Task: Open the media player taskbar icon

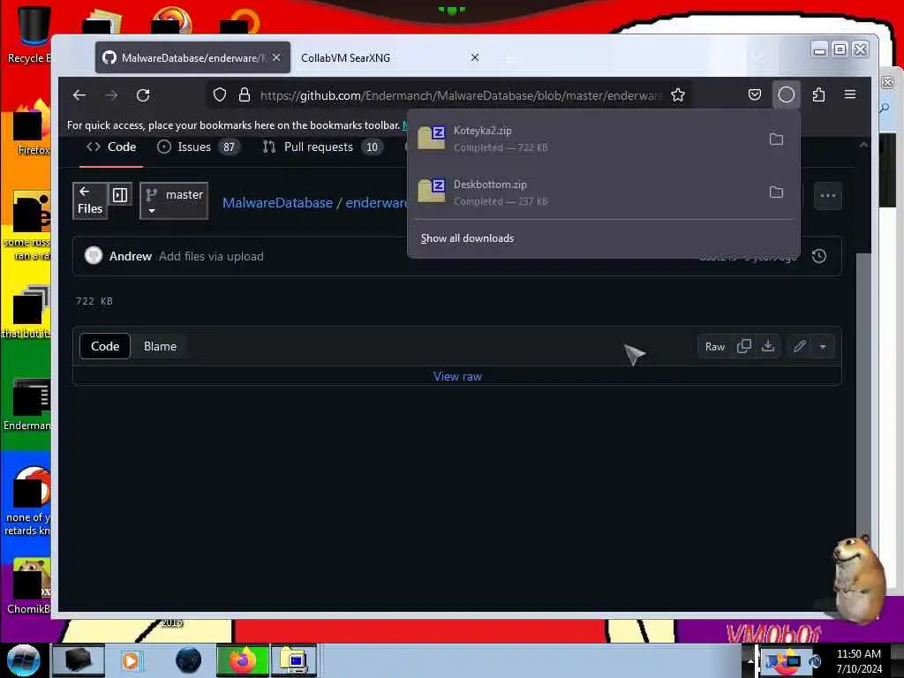Action: coord(131,660)
